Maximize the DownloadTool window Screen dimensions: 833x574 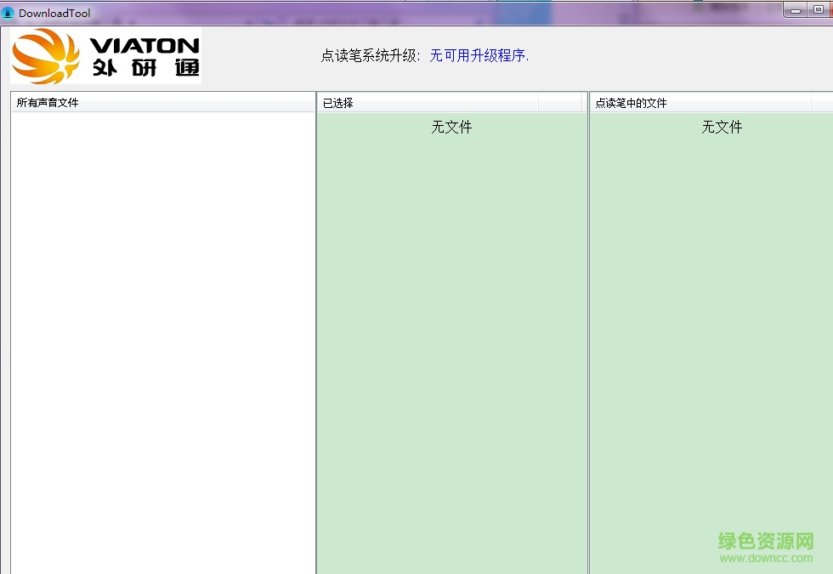(x=819, y=9)
